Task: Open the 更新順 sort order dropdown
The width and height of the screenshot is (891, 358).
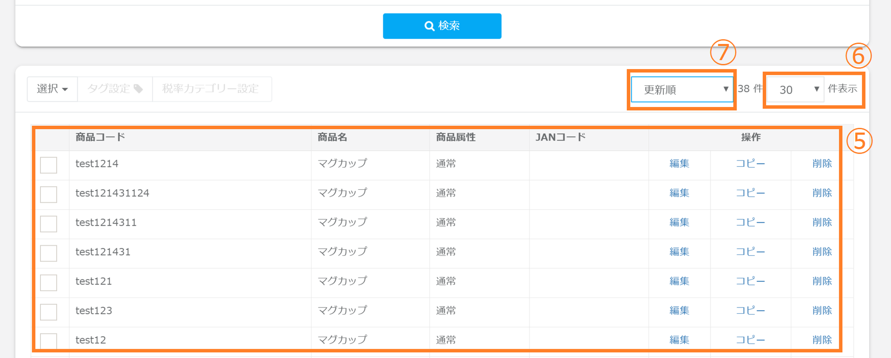Action: click(x=681, y=90)
